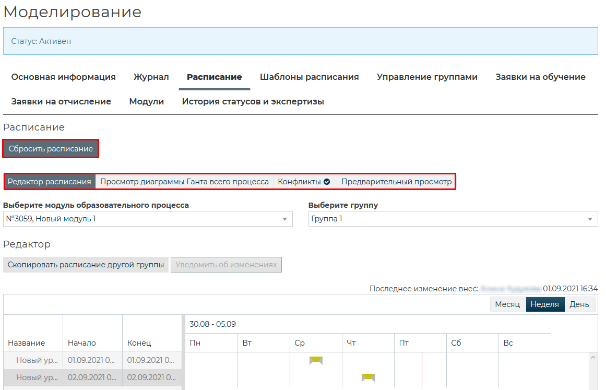606x390 pixels.
Task: Click Скопировать расписание другой группы button
Action: [x=86, y=265]
